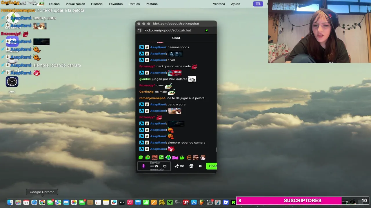Launch CS:GO from the Dock
Screen dimensions: 371x208
pos(178,203)
